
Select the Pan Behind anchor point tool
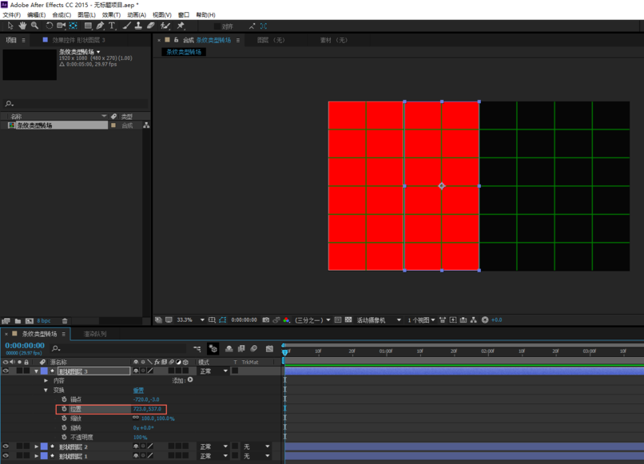[73, 26]
